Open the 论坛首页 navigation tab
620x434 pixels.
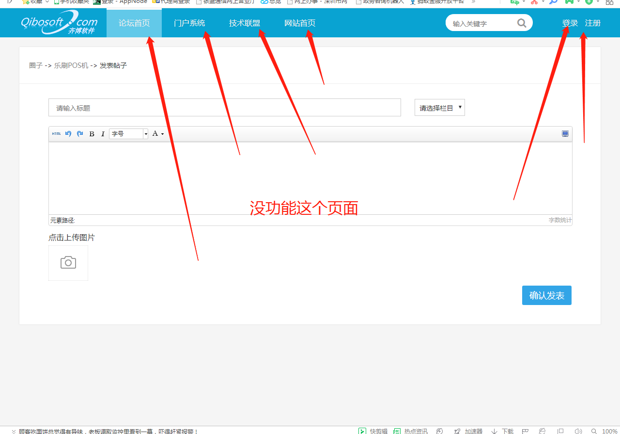[x=134, y=23]
